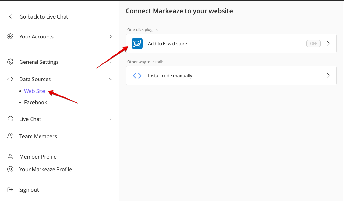344x201 pixels.
Task: Toggle the Ecwid store OFF switch
Action: pyautogui.click(x=313, y=43)
